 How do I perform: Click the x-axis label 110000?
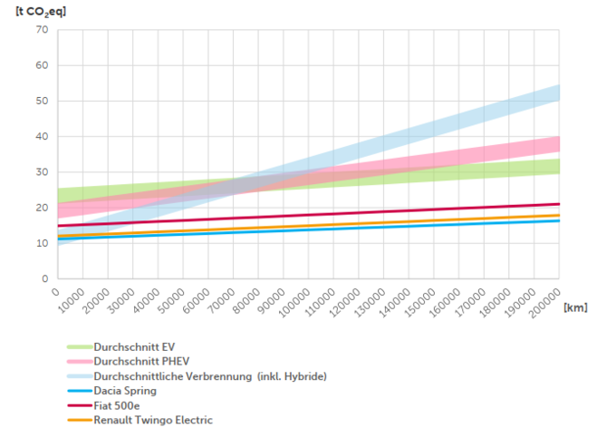320,302
